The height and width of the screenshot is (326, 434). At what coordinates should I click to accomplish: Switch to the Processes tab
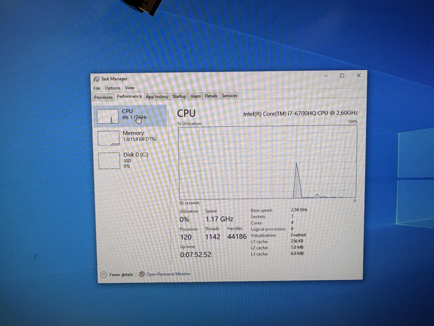click(103, 97)
